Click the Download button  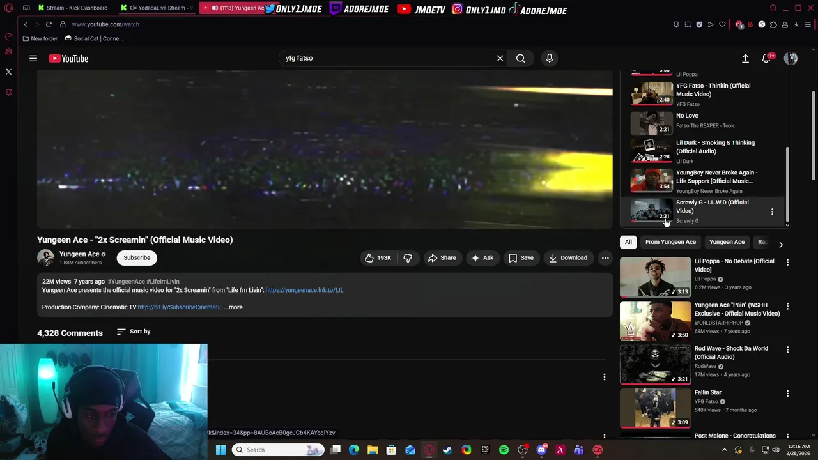[568, 258]
